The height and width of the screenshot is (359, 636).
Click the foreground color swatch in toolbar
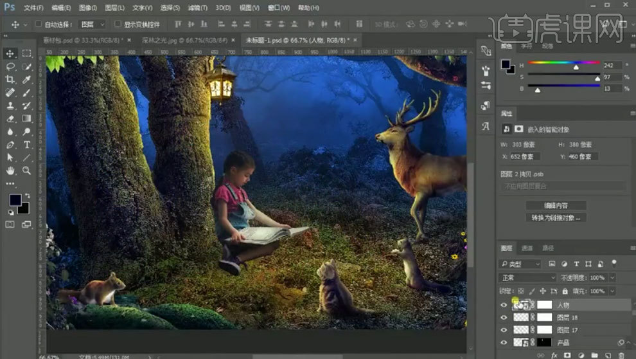(15, 200)
